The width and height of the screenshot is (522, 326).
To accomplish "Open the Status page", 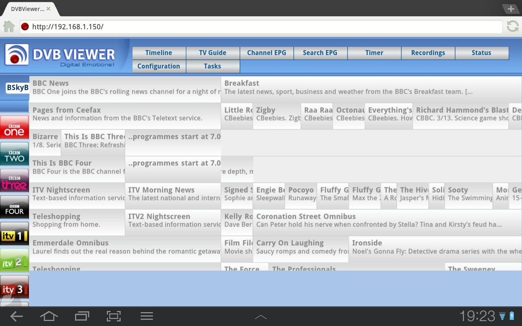I will [482, 53].
